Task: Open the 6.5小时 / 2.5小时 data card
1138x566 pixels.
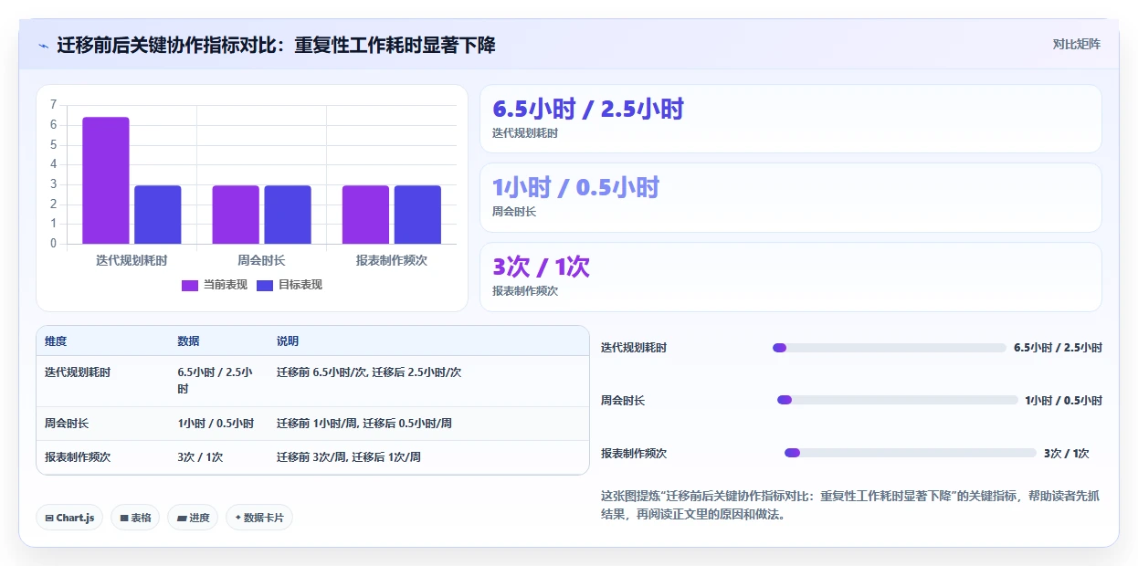Action: click(790, 119)
